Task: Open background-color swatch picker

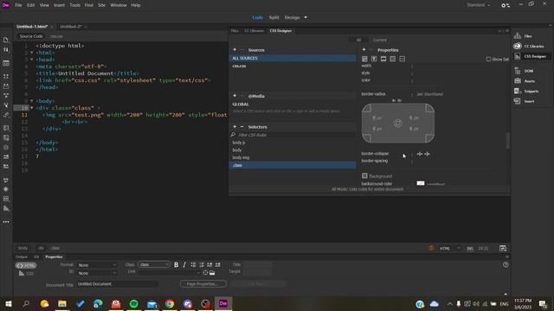Action: 421,183
